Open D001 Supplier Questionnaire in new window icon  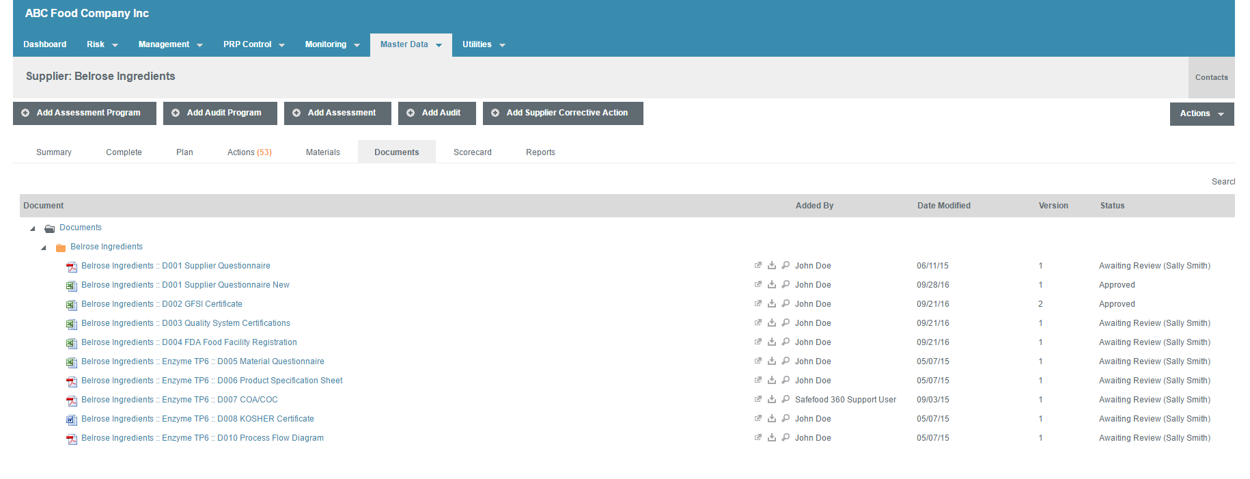758,265
